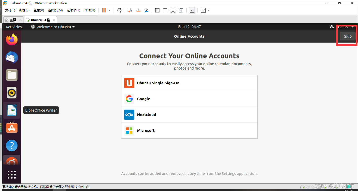Image resolution: width=358 pixels, height=191 pixels.
Task: Click the Ubuntu installer icon in dock
Action: 12,161
